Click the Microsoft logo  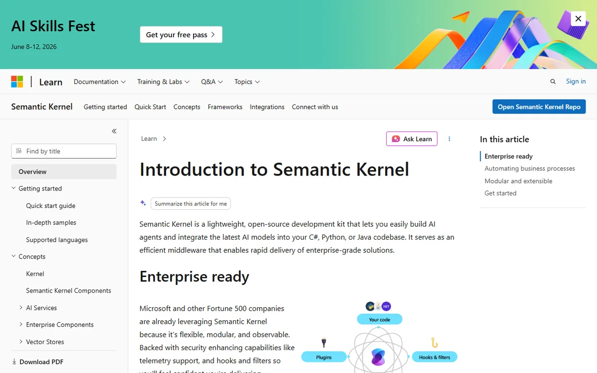pos(17,82)
